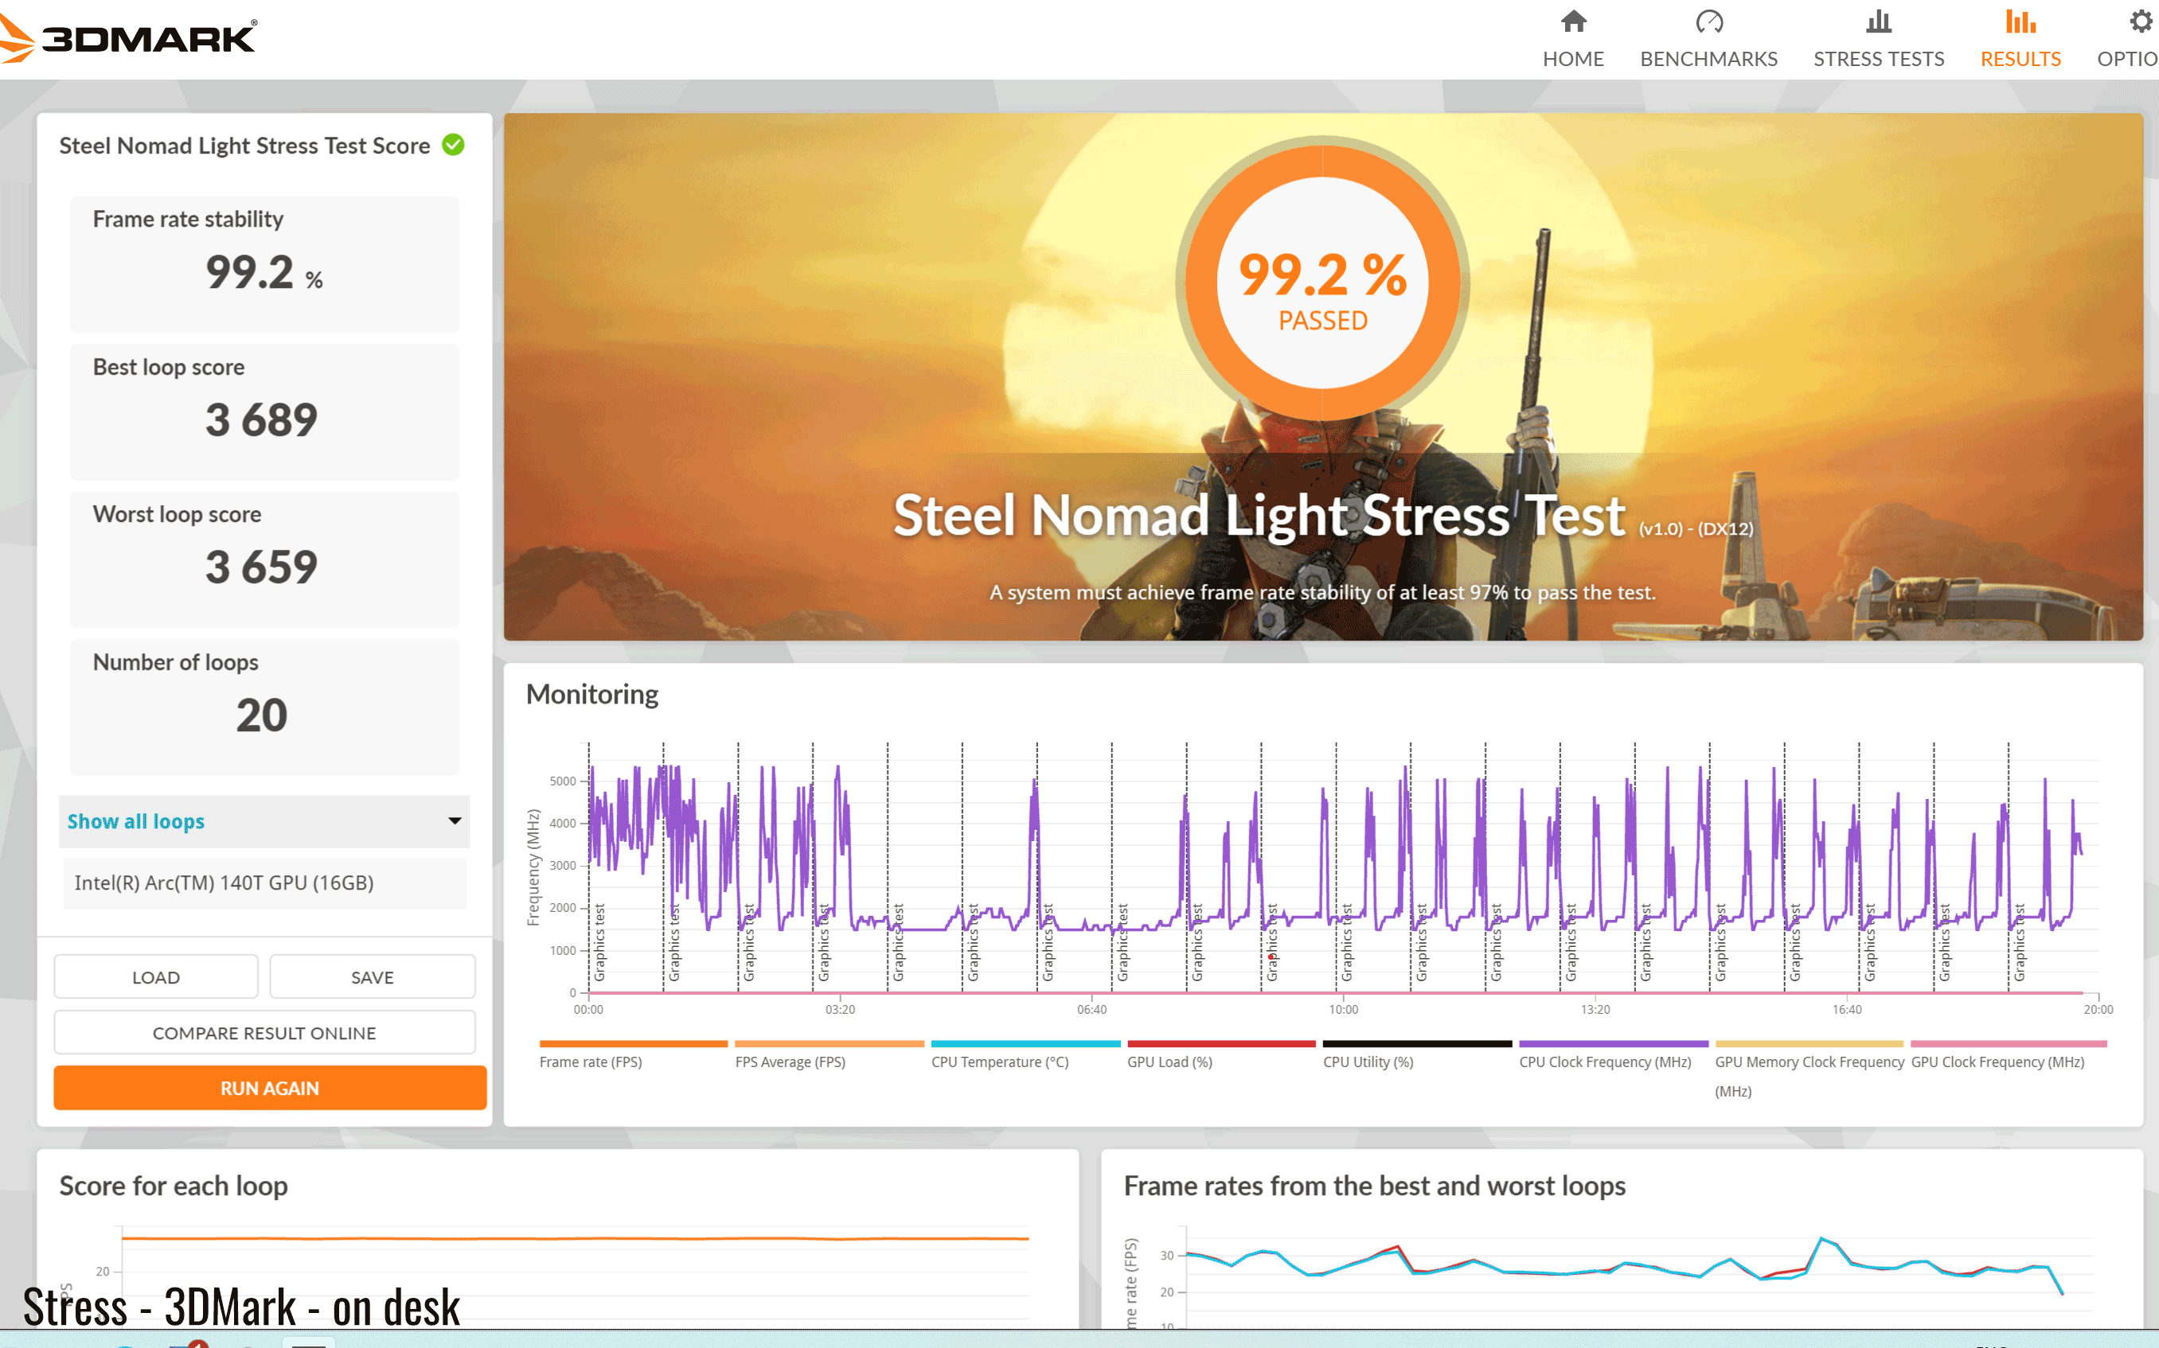Click the Worst loop score 3 659
This screenshot has height=1348, width=2159.
pos(261,567)
